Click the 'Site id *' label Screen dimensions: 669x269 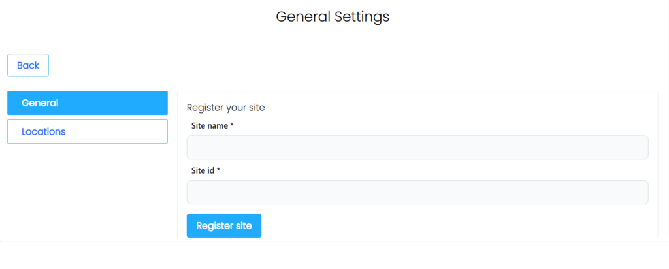205,170
